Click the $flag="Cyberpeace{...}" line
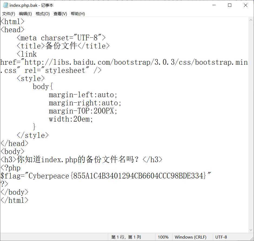Image resolution: width=254 pixels, height=241 pixels. [x=106, y=176]
